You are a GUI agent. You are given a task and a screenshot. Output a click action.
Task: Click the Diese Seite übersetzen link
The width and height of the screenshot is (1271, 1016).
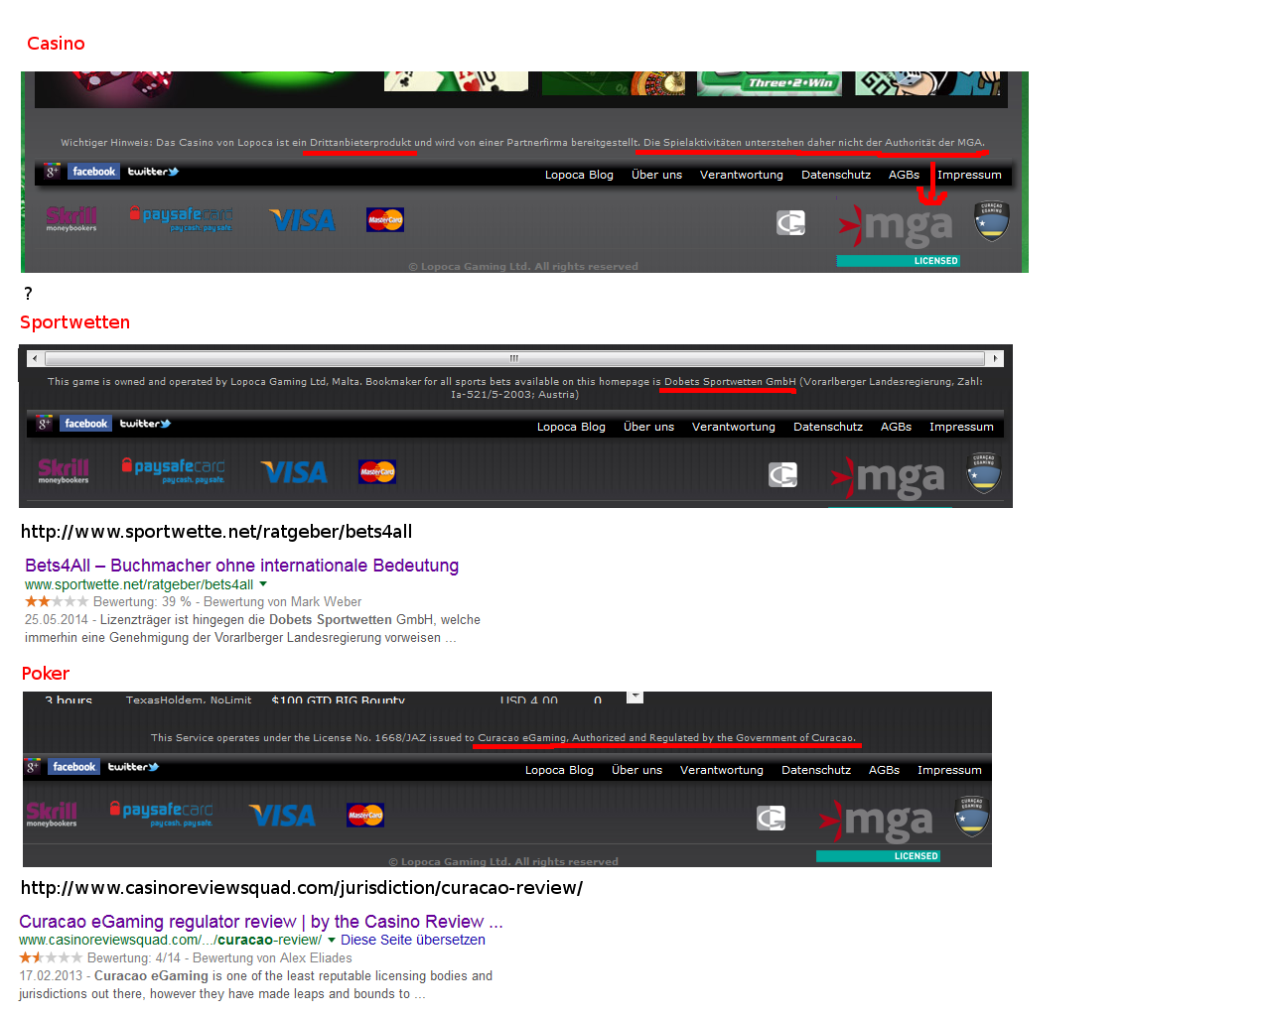pyautogui.click(x=413, y=940)
